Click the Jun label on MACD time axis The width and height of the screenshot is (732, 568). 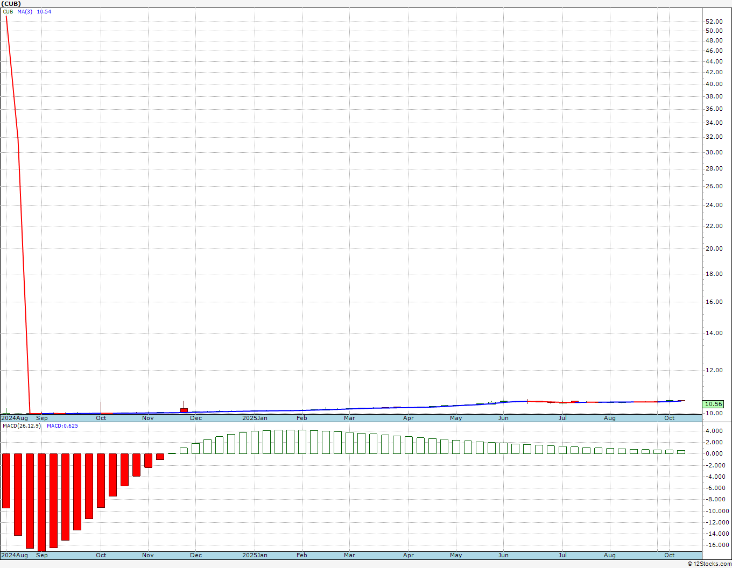point(503,555)
